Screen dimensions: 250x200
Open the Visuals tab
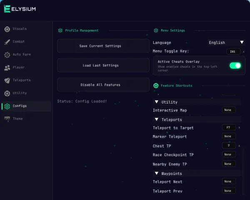tap(26, 29)
